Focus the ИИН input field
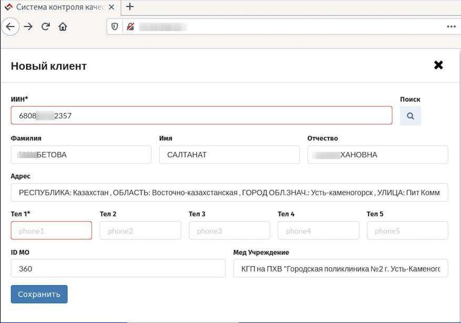This screenshot has width=461, height=323. pos(201,116)
